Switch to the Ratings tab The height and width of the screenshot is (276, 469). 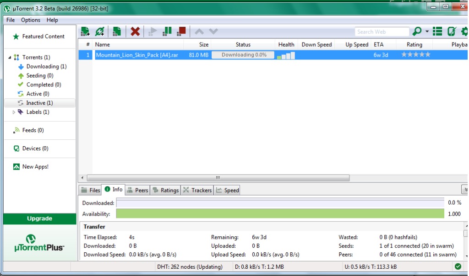point(165,190)
